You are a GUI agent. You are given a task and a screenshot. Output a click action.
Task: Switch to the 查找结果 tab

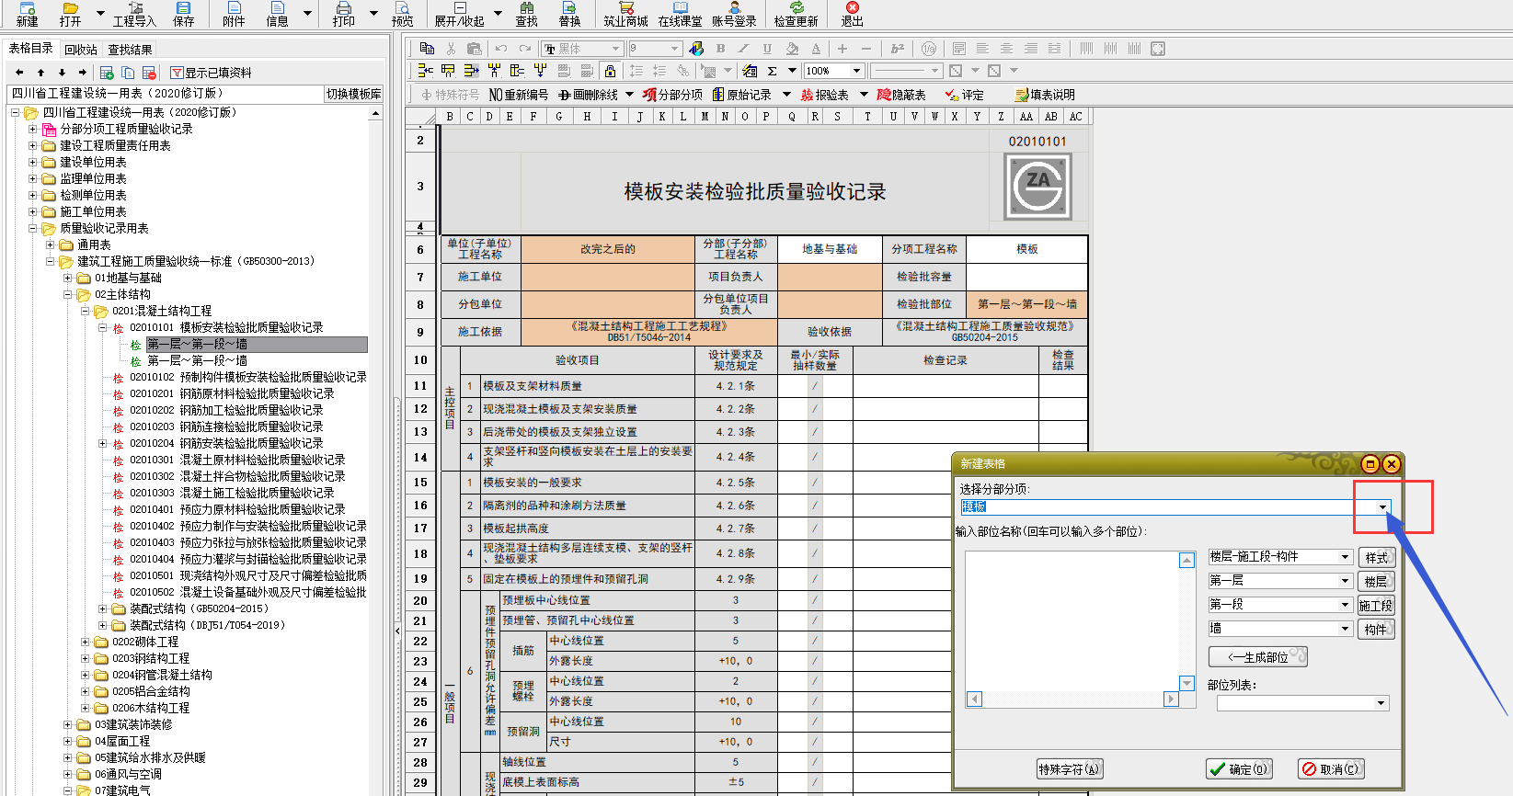131,50
